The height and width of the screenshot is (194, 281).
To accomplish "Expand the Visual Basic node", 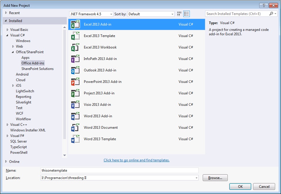I will point(7,30).
